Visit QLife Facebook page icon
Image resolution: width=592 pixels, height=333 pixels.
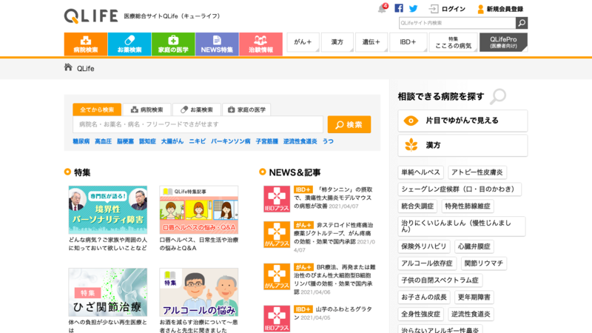point(399,8)
